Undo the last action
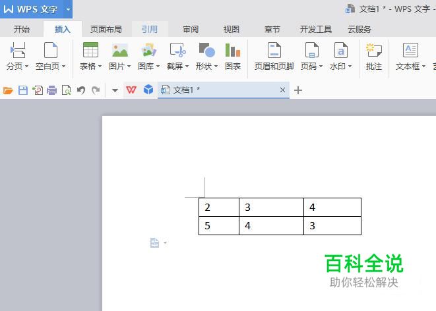The width and height of the screenshot is (436, 311). [x=81, y=90]
